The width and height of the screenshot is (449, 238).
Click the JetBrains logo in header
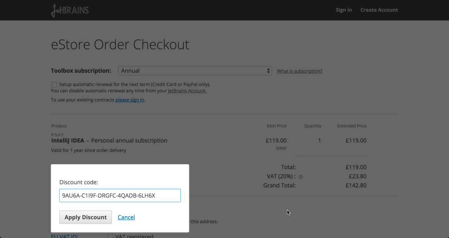[70, 10]
